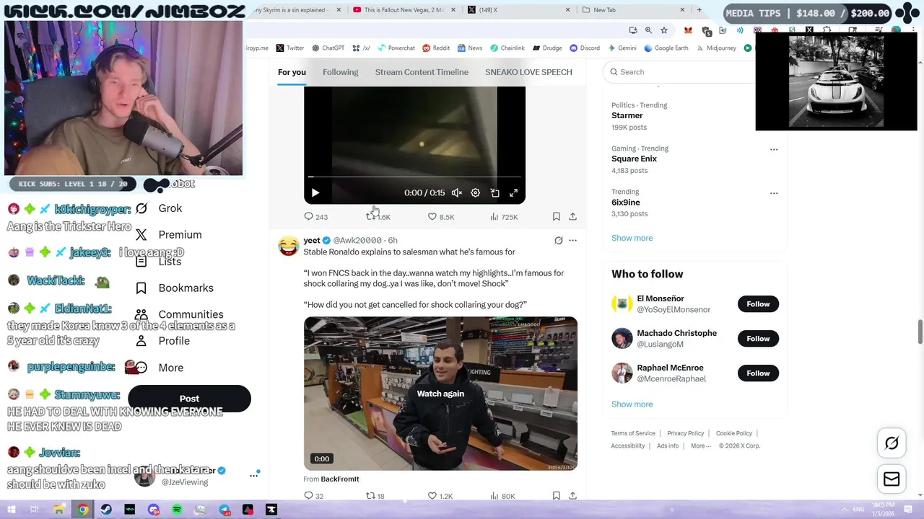
Task: Open the account switcher three-dots menu
Action: 253,475
